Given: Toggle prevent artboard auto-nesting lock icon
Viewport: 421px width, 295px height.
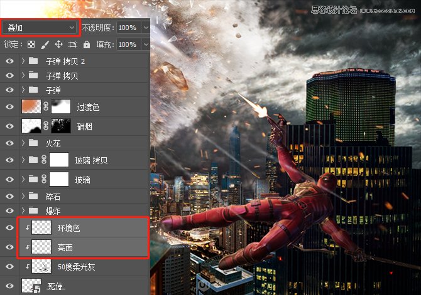Looking at the screenshot, I should (72, 44).
